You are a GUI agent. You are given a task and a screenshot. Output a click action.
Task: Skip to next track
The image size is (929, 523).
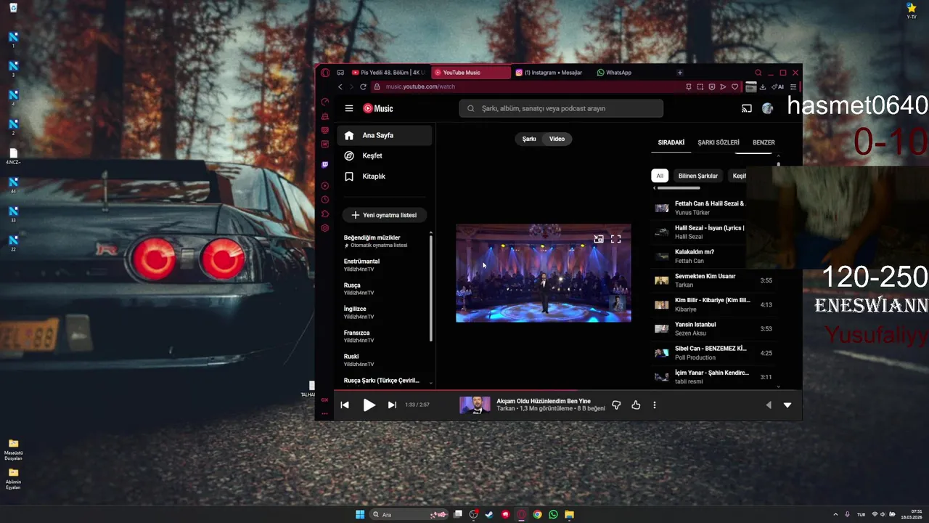pyautogui.click(x=392, y=405)
